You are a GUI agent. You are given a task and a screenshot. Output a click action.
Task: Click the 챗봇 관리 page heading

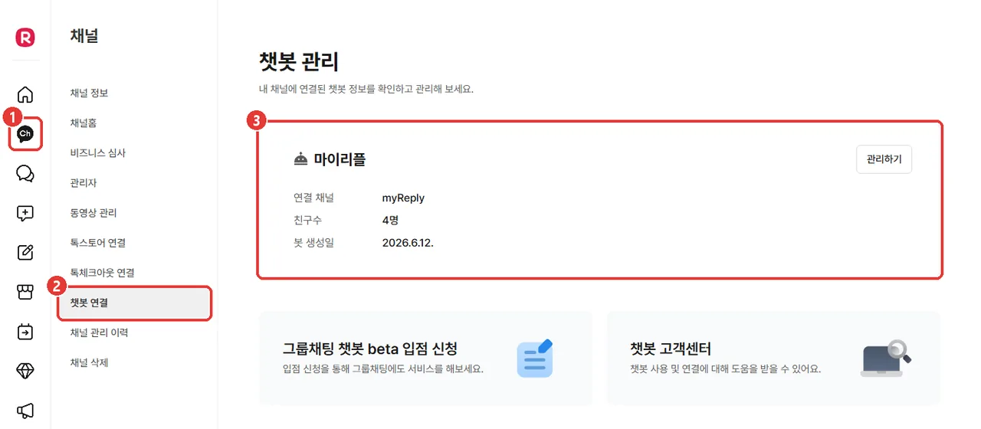point(299,61)
